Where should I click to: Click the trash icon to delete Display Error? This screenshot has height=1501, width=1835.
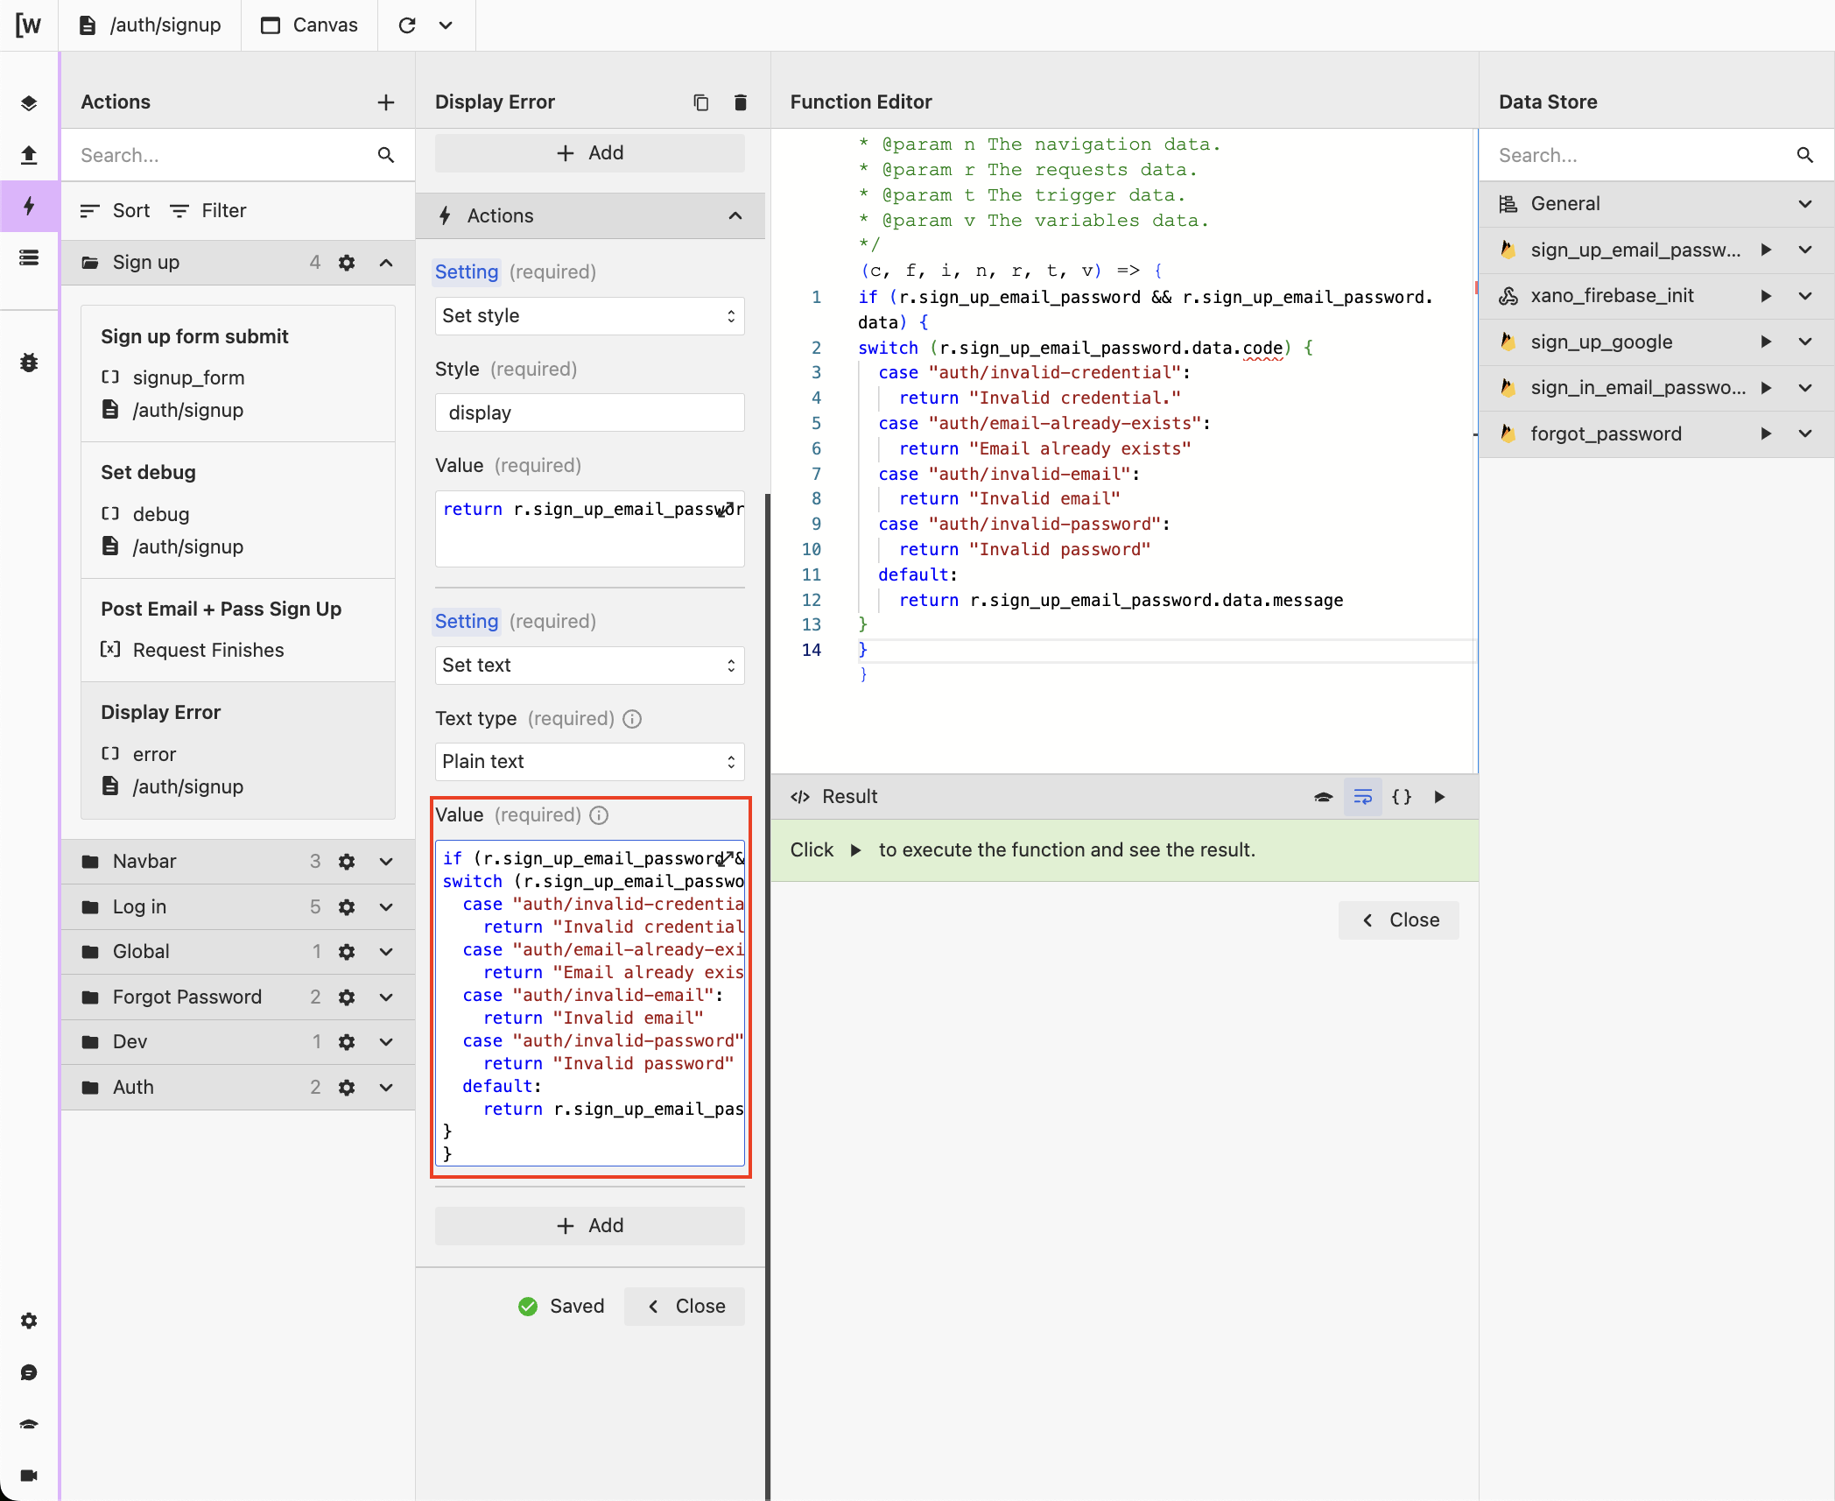(x=740, y=102)
